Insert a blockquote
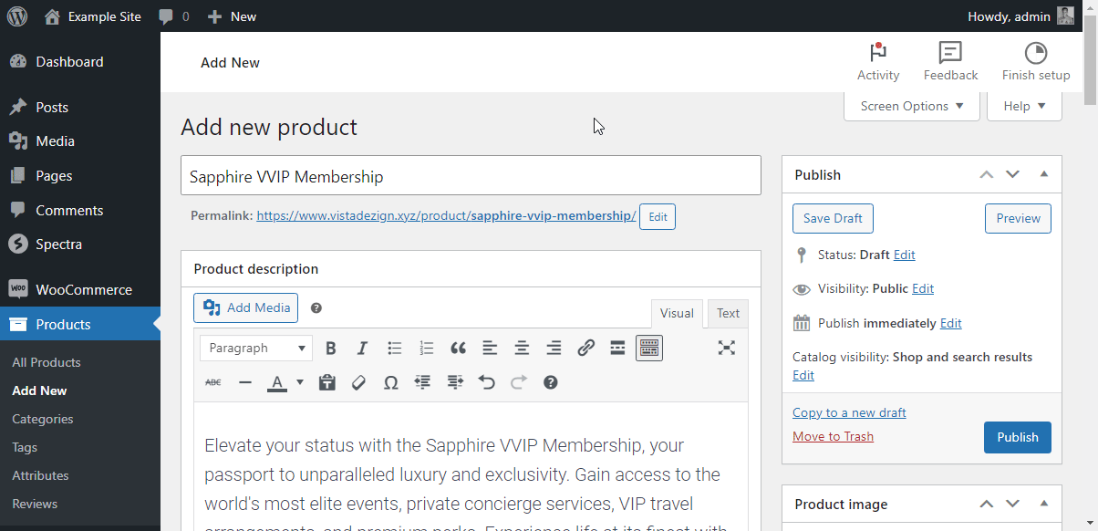The width and height of the screenshot is (1098, 531). click(x=458, y=349)
